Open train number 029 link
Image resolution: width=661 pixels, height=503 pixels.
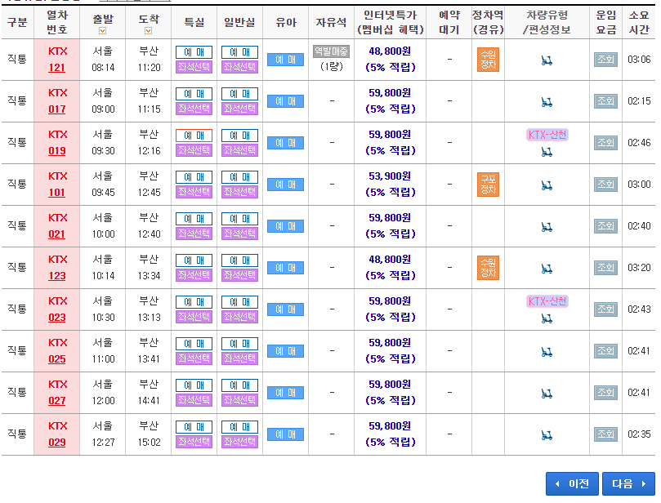[57, 443]
